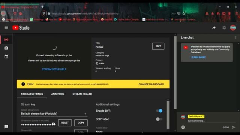Image resolution: width=240 pixels, height=135 pixels.
Task: Click COPY next to stream key
Action: [81, 123]
